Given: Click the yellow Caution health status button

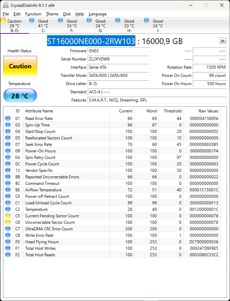Looking at the screenshot, I should [x=20, y=66].
